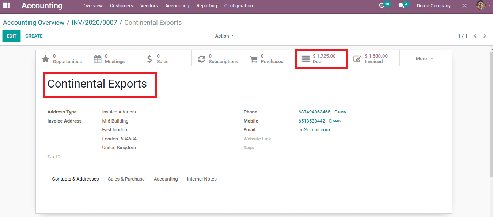This screenshot has width=493, height=217.
Task: Go back to Accounting Overview breadcrumb
Action: point(34,23)
